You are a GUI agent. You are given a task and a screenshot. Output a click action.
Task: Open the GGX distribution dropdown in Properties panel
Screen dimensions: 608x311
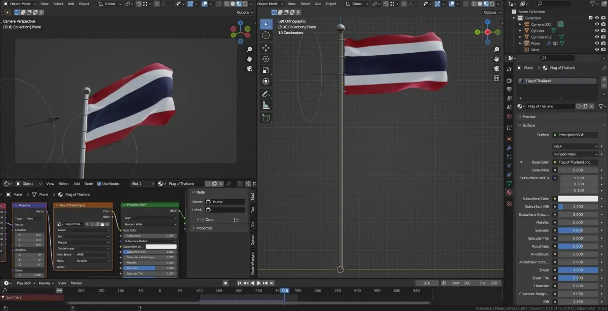(x=575, y=146)
